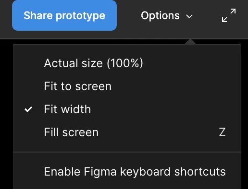Image resolution: width=248 pixels, height=189 pixels.
Task: Click the 100% label in Actual size
Action: point(124,63)
